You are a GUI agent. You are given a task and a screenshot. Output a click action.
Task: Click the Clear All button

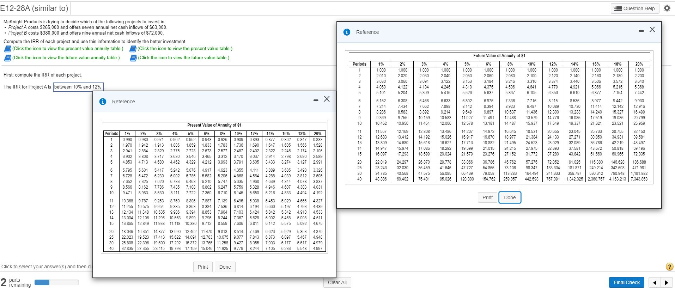[x=337, y=282]
